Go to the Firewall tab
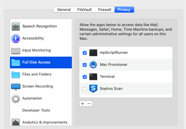Image resolution: width=186 pixels, height=129 pixels. [x=105, y=10]
